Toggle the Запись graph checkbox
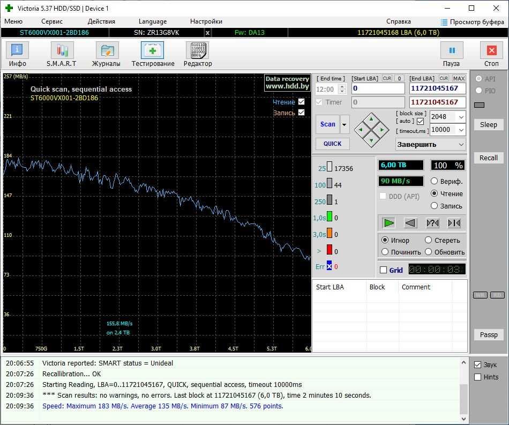Image resolution: width=509 pixels, height=425 pixels. [302, 113]
